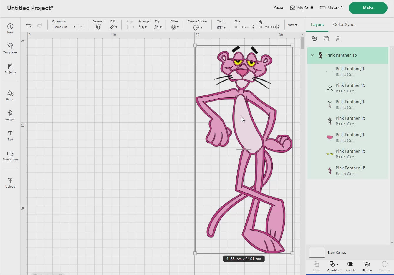394x275 pixels.
Task: Select the last Pink Panther_15 layer
Action: coord(348,171)
